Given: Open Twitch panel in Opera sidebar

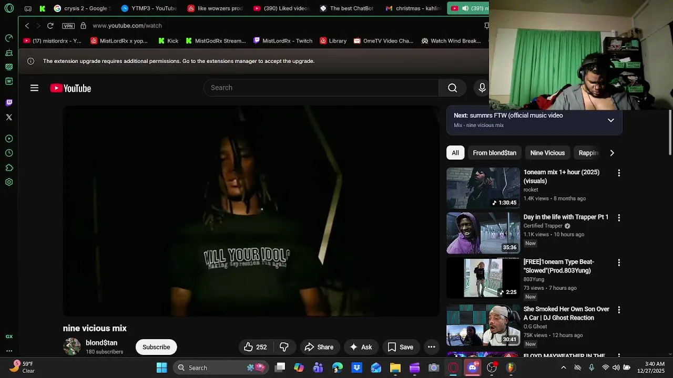Looking at the screenshot, I should coord(9,102).
